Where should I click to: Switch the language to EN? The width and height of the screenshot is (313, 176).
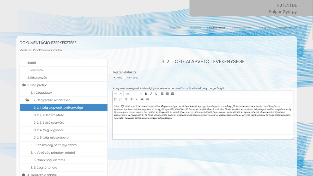click(287, 5)
